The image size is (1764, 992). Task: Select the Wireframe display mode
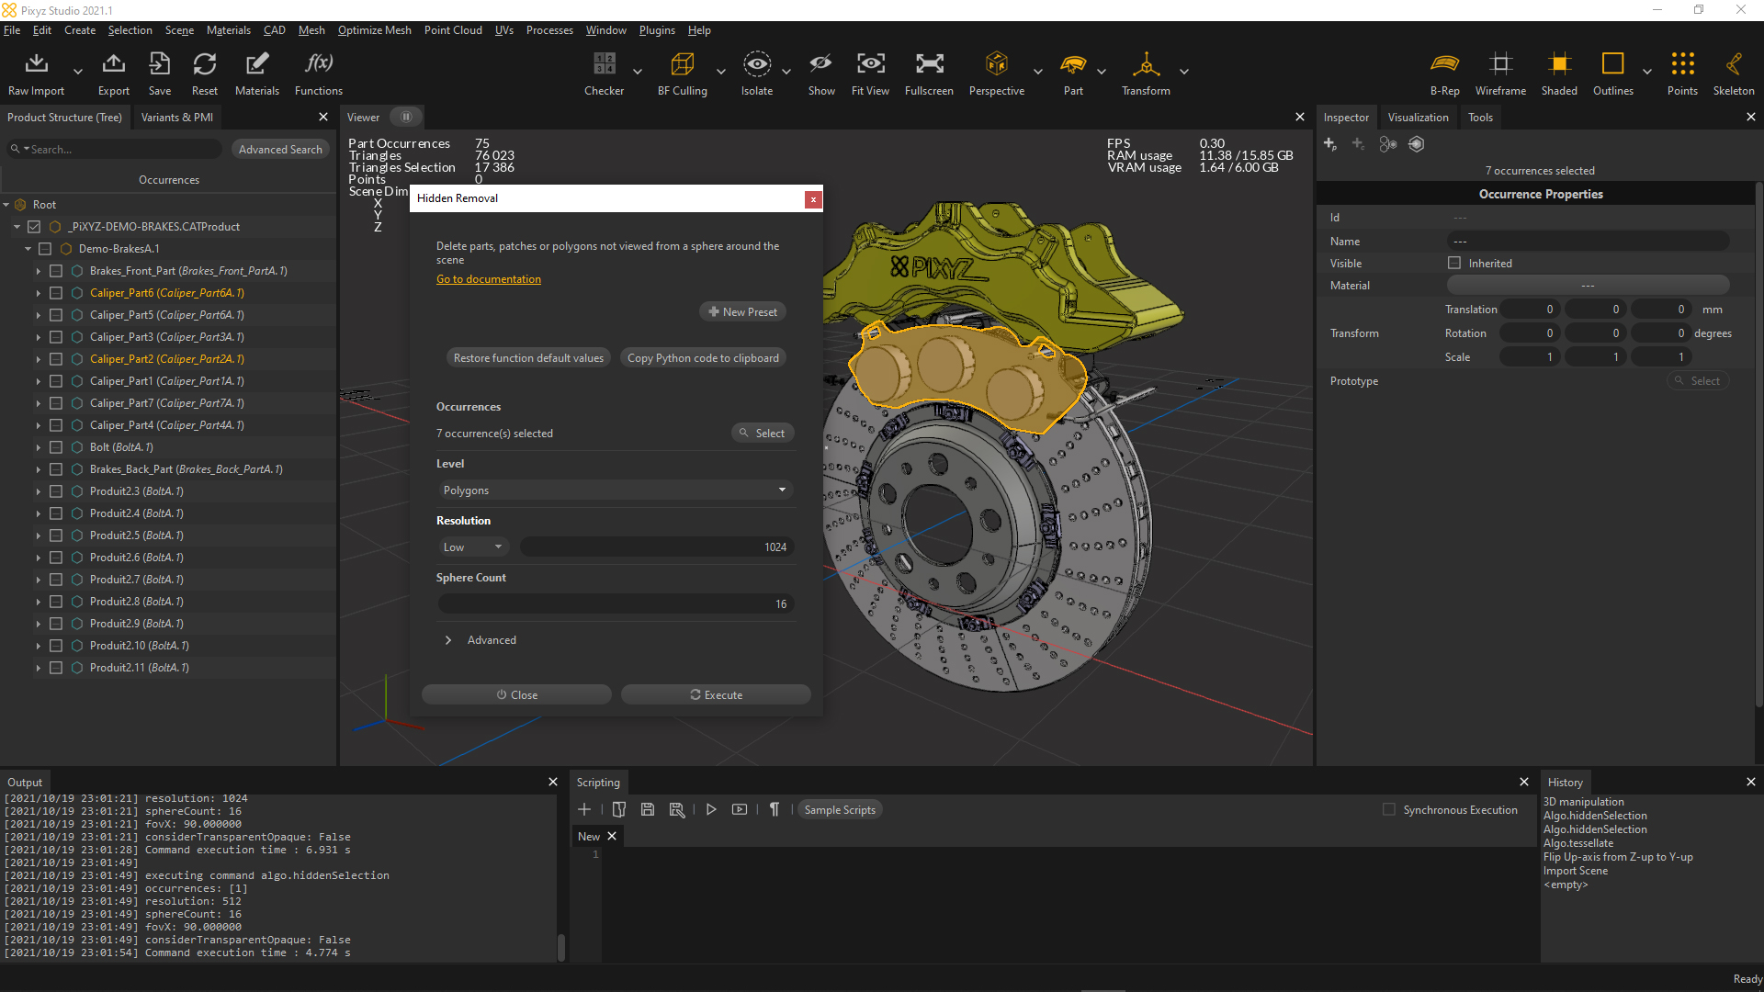(1500, 73)
